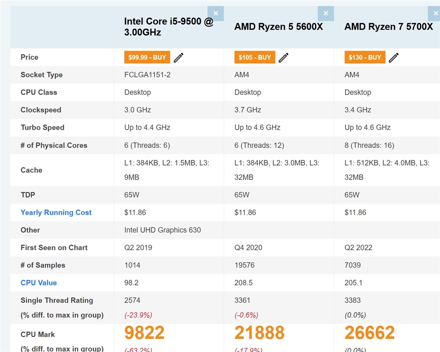The width and height of the screenshot is (440, 352).
Task: Click the AMD Ryzen 7 5700X title
Action: (x=388, y=27)
